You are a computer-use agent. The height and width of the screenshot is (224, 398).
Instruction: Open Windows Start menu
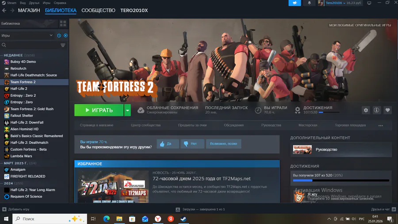[x=6, y=219]
